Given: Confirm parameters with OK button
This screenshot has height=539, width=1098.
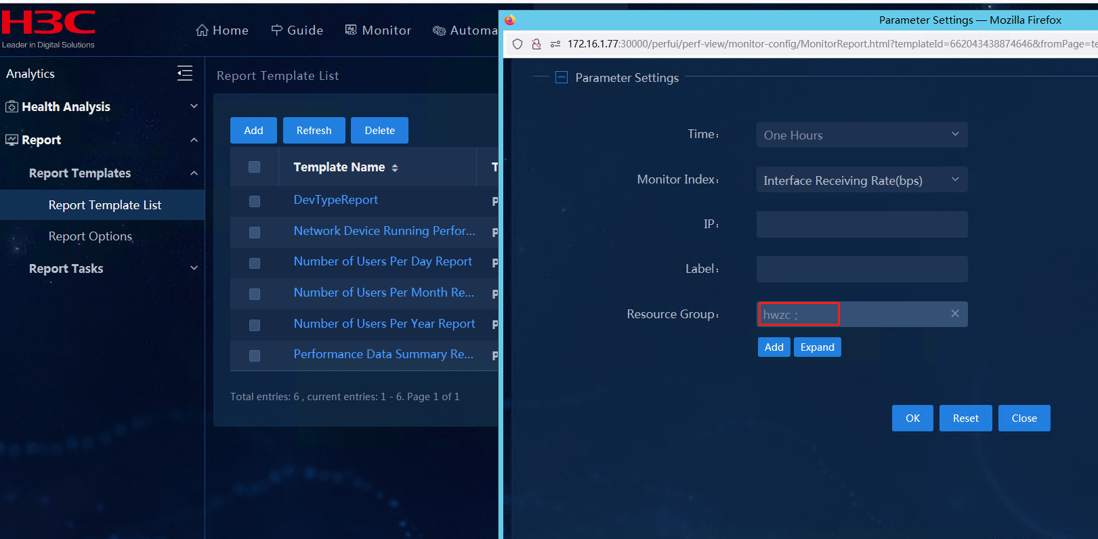Looking at the screenshot, I should click(x=912, y=418).
